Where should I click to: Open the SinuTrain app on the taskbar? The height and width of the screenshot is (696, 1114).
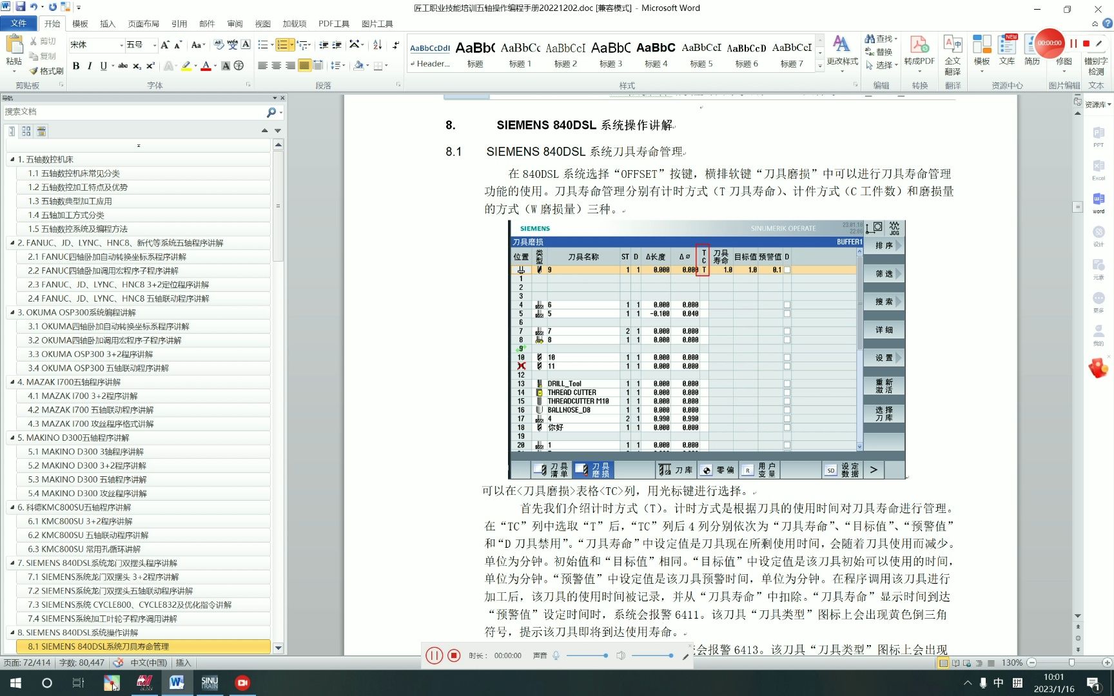pos(210,682)
